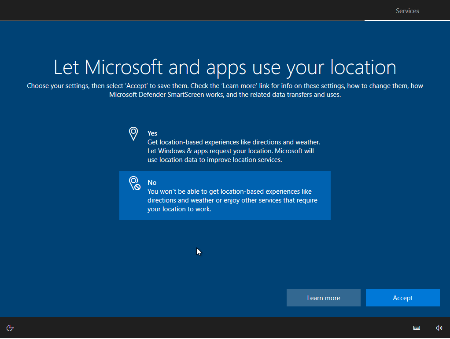Click 'your location to work' line in No option
Image resolution: width=450 pixels, height=339 pixels.
pyautogui.click(x=179, y=209)
